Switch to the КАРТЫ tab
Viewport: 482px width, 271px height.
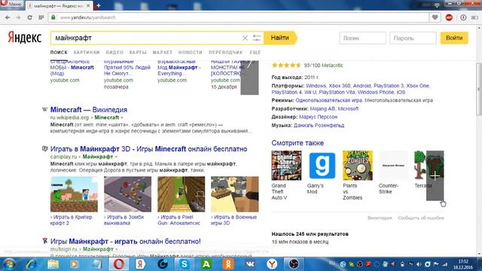click(x=138, y=52)
